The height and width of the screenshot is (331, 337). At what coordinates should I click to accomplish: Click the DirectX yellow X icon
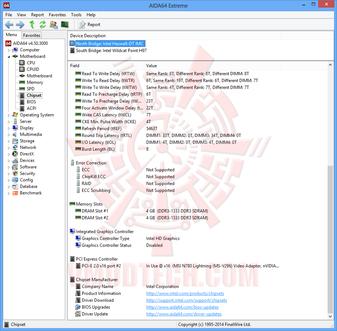(15, 154)
